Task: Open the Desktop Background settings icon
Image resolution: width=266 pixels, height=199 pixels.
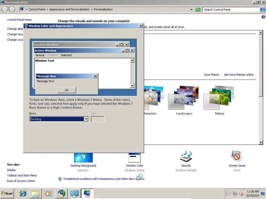Action: coord(83,158)
